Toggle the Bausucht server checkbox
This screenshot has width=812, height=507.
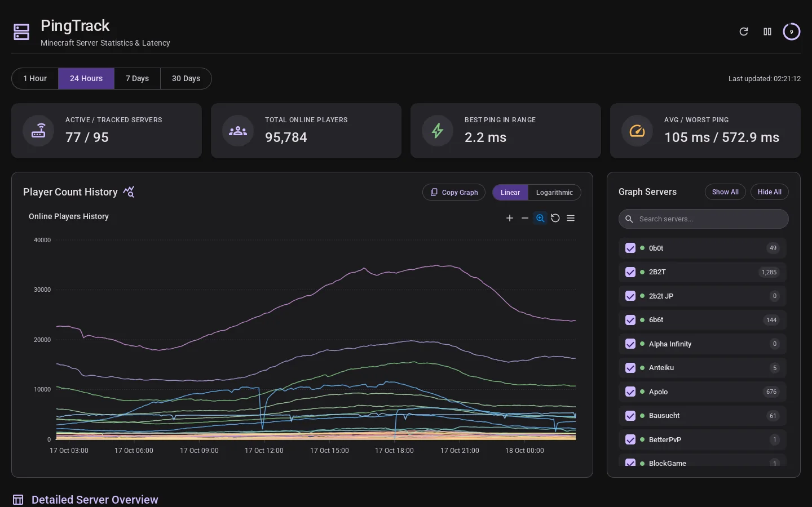[630, 416]
